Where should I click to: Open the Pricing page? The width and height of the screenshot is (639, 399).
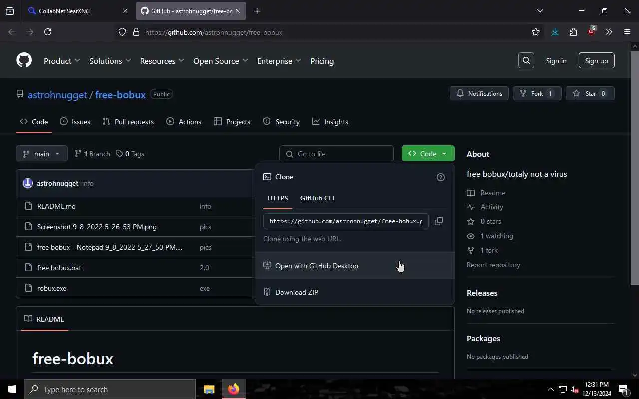tap(322, 61)
